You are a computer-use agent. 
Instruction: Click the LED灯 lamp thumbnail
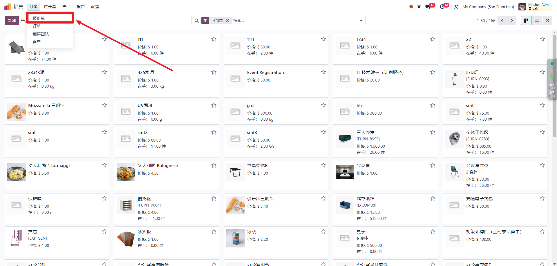454,79
